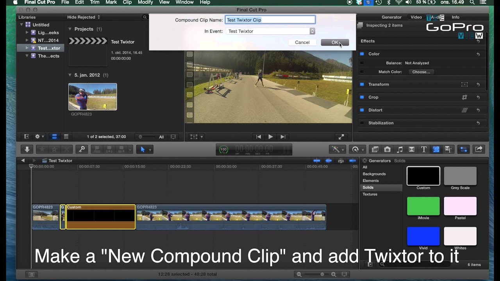500x281 pixels.
Task: Click the Share export icon
Action: coord(479,149)
